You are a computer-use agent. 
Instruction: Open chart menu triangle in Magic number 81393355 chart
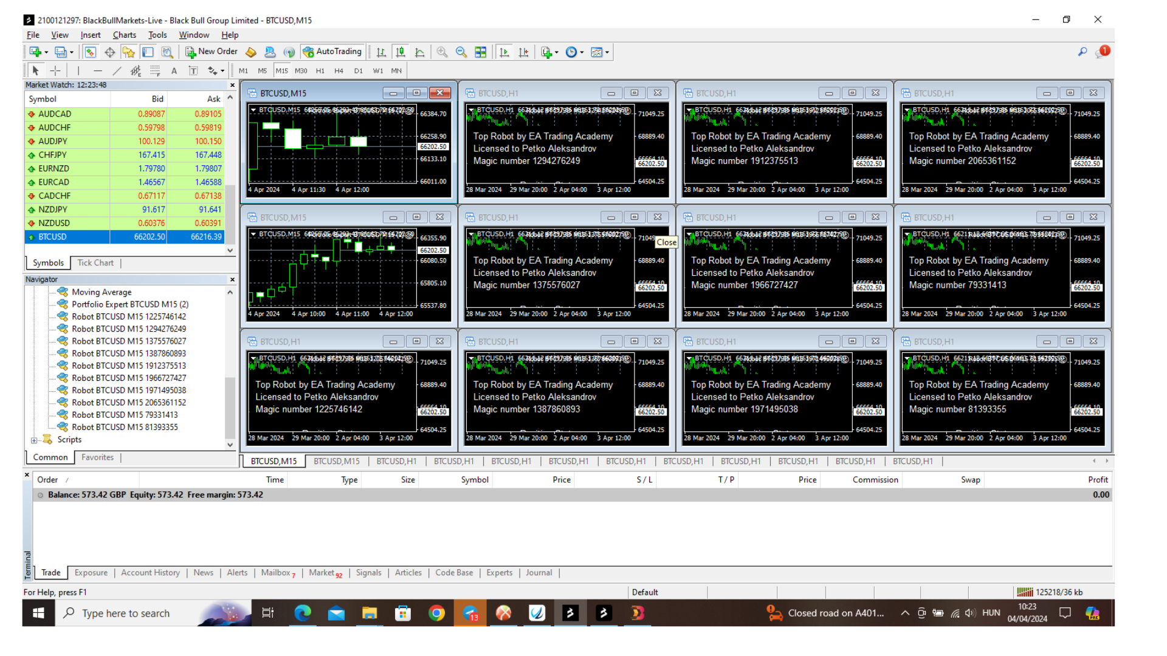(x=907, y=359)
